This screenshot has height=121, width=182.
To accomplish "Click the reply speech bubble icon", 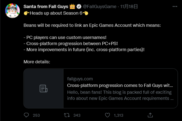I will point(26,115).
